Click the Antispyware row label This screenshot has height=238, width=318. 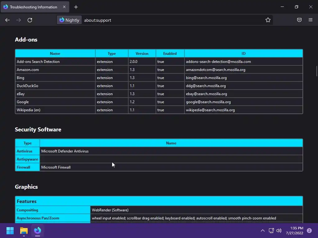pos(27,159)
